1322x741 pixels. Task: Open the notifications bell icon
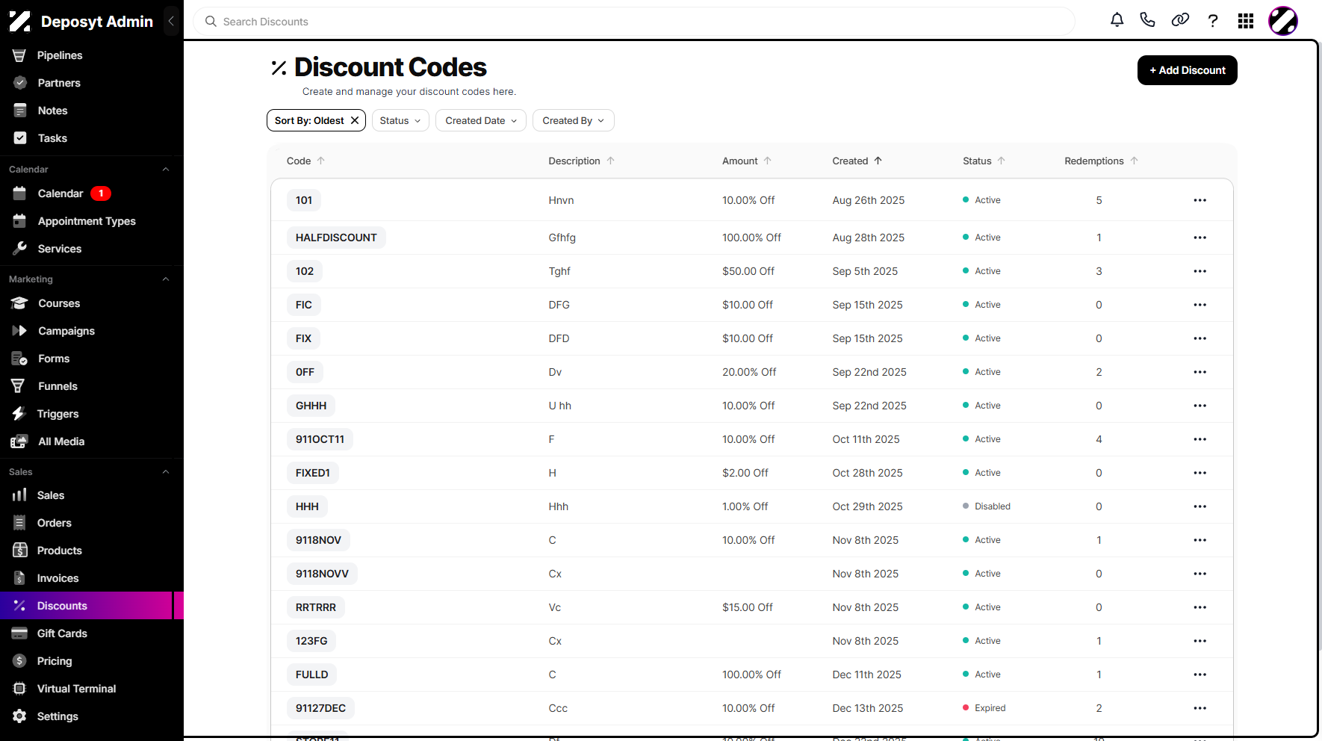1117,21
